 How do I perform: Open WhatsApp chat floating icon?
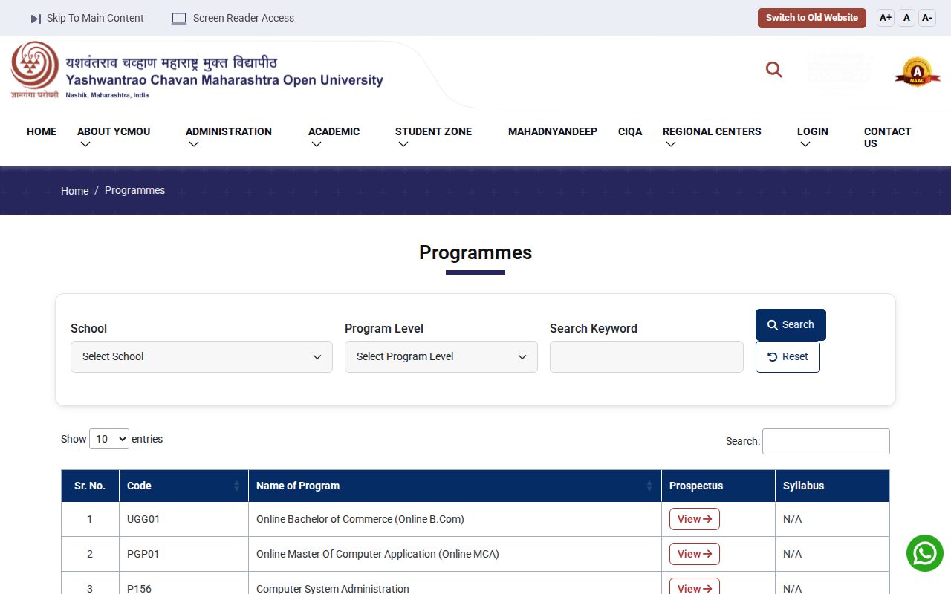925,553
